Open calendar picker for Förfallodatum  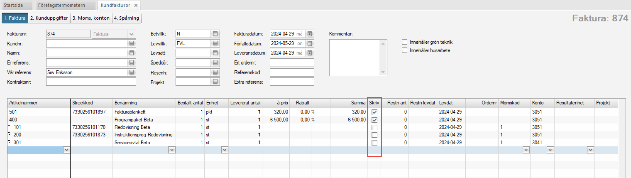pyautogui.click(x=310, y=43)
